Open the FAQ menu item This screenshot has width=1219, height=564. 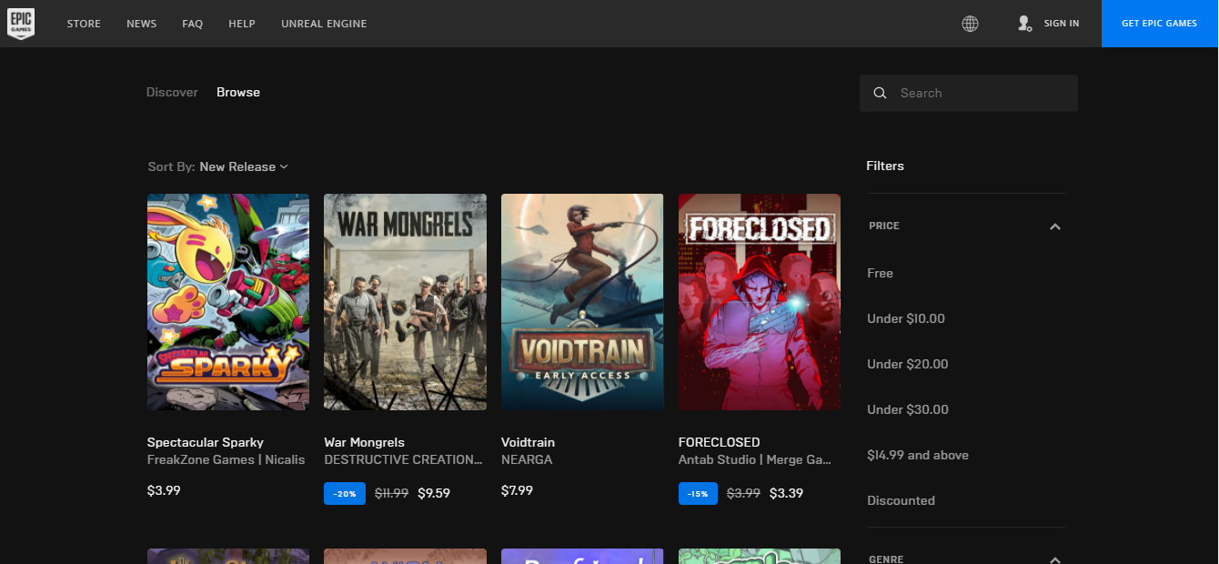coord(192,24)
